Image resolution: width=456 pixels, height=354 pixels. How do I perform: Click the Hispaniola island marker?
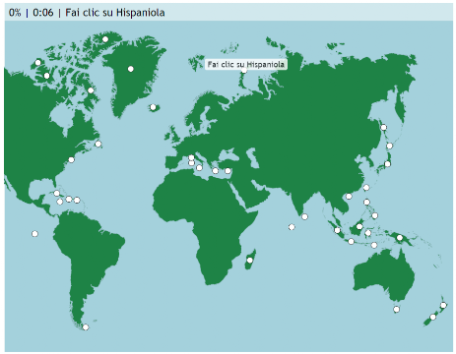69,199
